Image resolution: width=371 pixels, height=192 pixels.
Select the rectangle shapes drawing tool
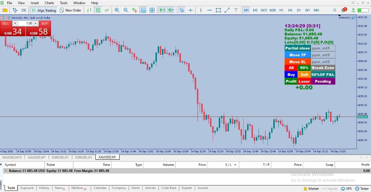(218, 10)
